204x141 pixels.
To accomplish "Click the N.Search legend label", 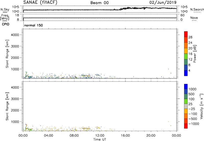I will point(197,9).
